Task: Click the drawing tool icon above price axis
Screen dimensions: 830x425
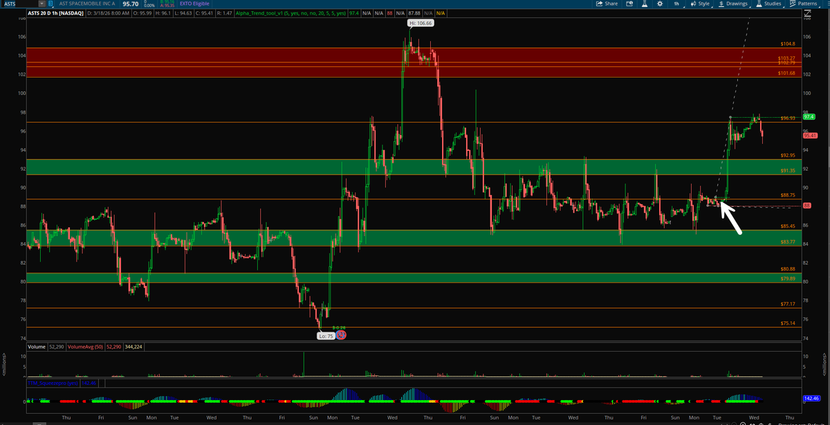Action: 806,13
